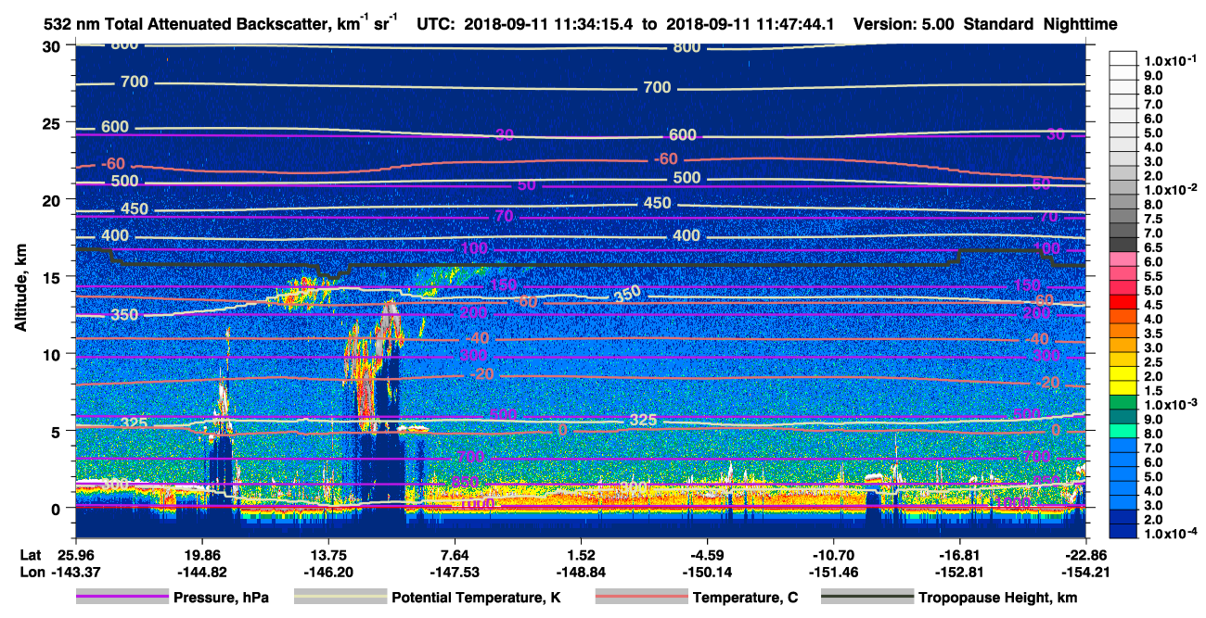Click the altitude axis tick label 25
1206x618 pixels.
pyautogui.click(x=52, y=122)
